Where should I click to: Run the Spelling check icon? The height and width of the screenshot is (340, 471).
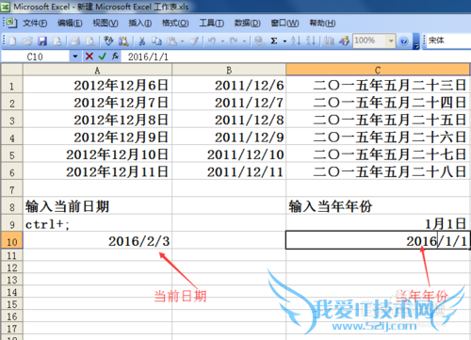coord(108,40)
